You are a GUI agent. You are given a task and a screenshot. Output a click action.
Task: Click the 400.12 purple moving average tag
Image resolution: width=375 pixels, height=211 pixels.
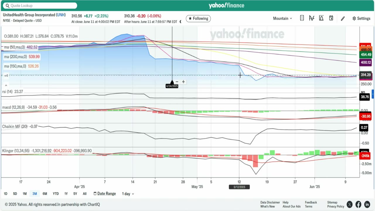[x=366, y=62]
